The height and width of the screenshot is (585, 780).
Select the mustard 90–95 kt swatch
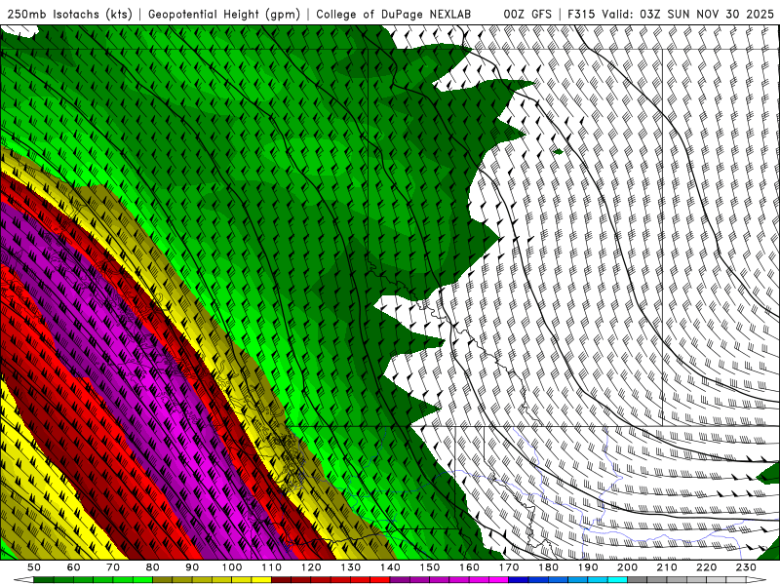point(202,579)
